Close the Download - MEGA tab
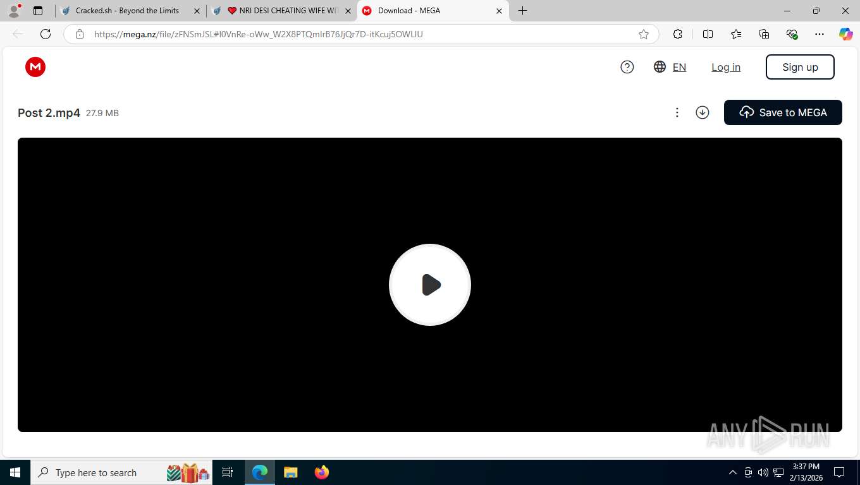This screenshot has height=485, width=860. (x=499, y=11)
